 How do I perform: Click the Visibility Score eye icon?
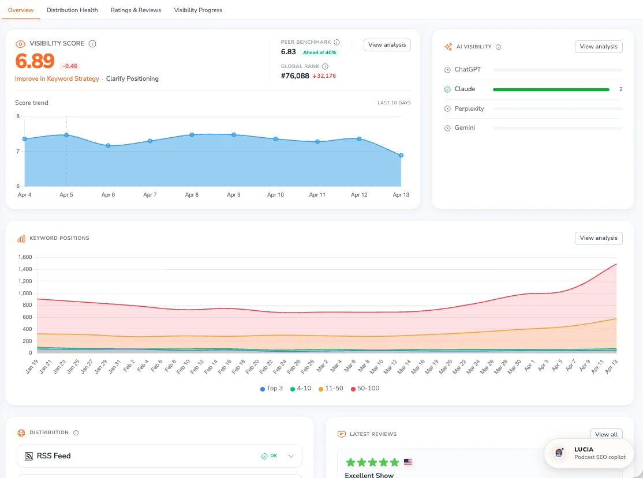pyautogui.click(x=20, y=43)
